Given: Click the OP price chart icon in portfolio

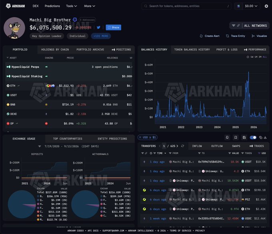Looking at the screenshot, I should pyautogui.click(x=17, y=124).
